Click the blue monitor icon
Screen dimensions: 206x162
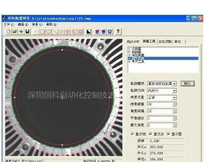(110, 32)
